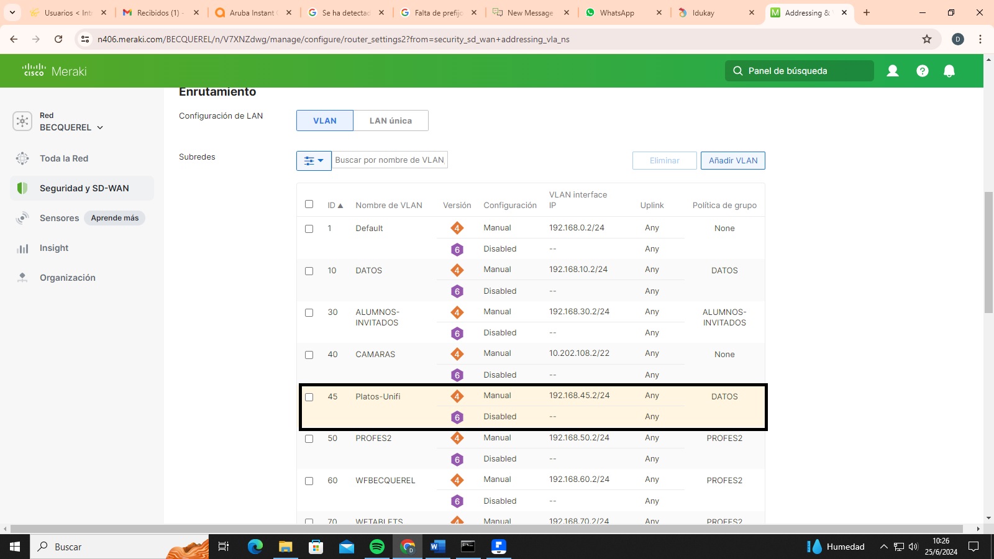Click the user account profile icon

point(893,71)
